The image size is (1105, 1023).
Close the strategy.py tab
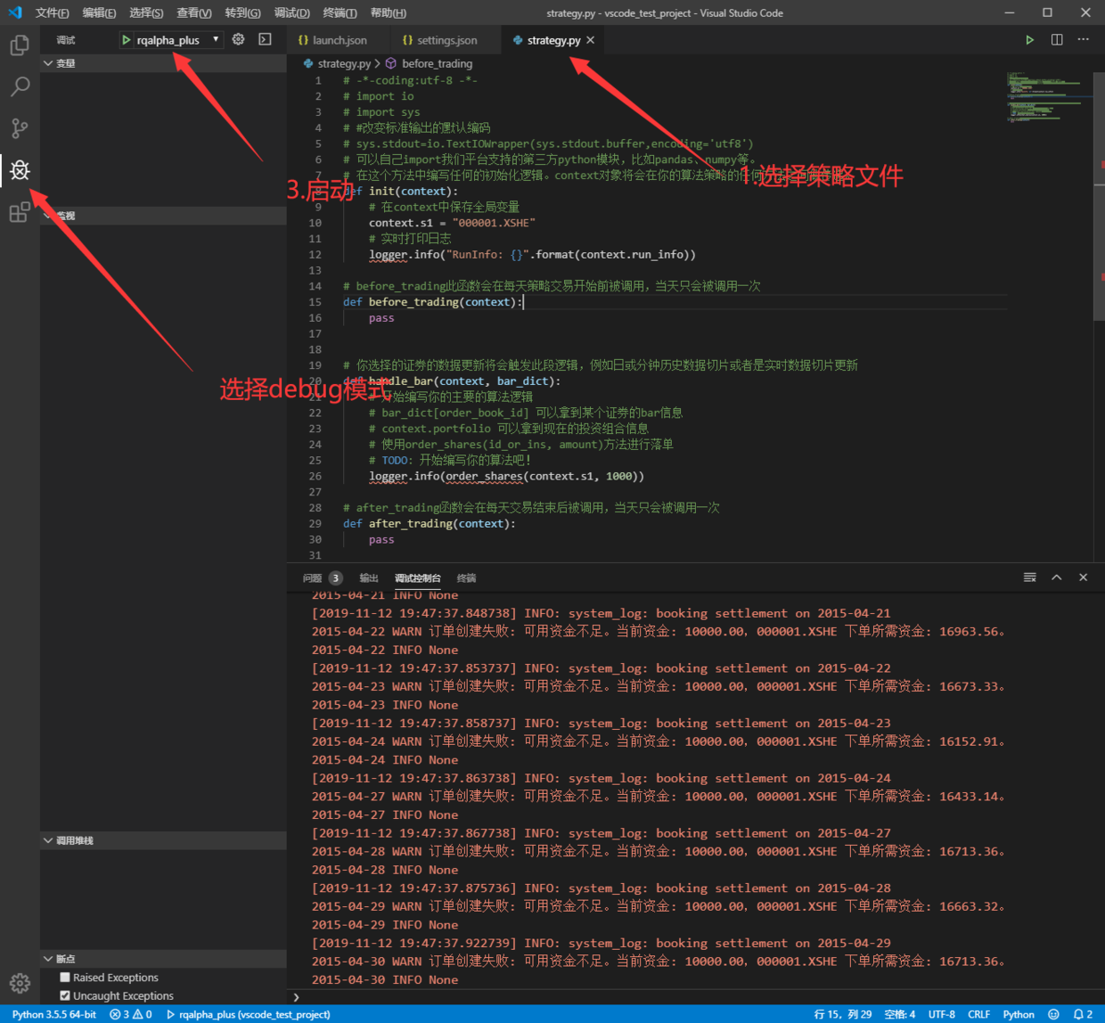click(x=591, y=40)
